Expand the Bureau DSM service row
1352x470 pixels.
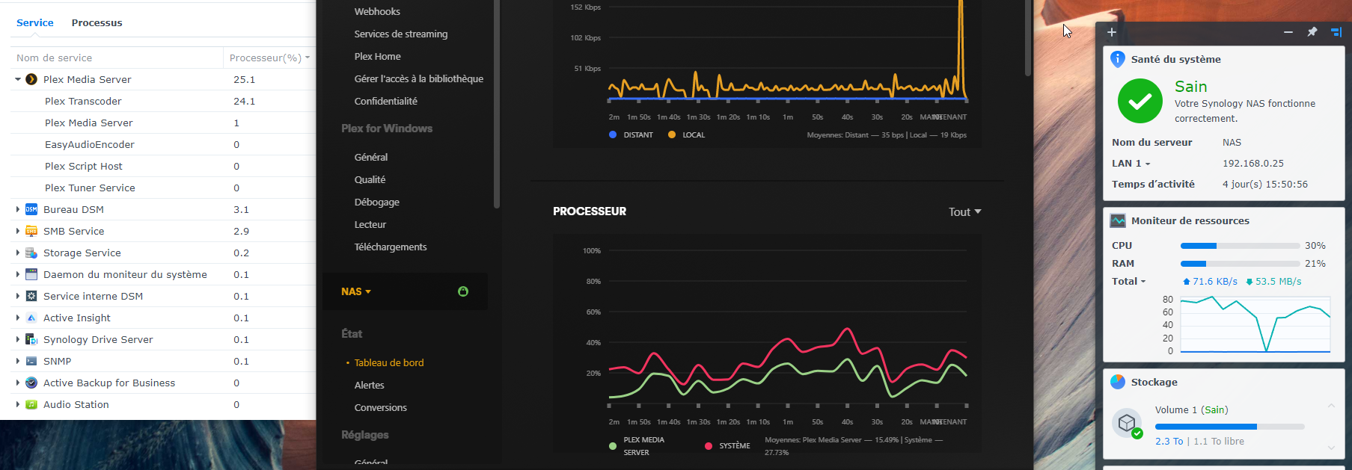pyautogui.click(x=17, y=209)
